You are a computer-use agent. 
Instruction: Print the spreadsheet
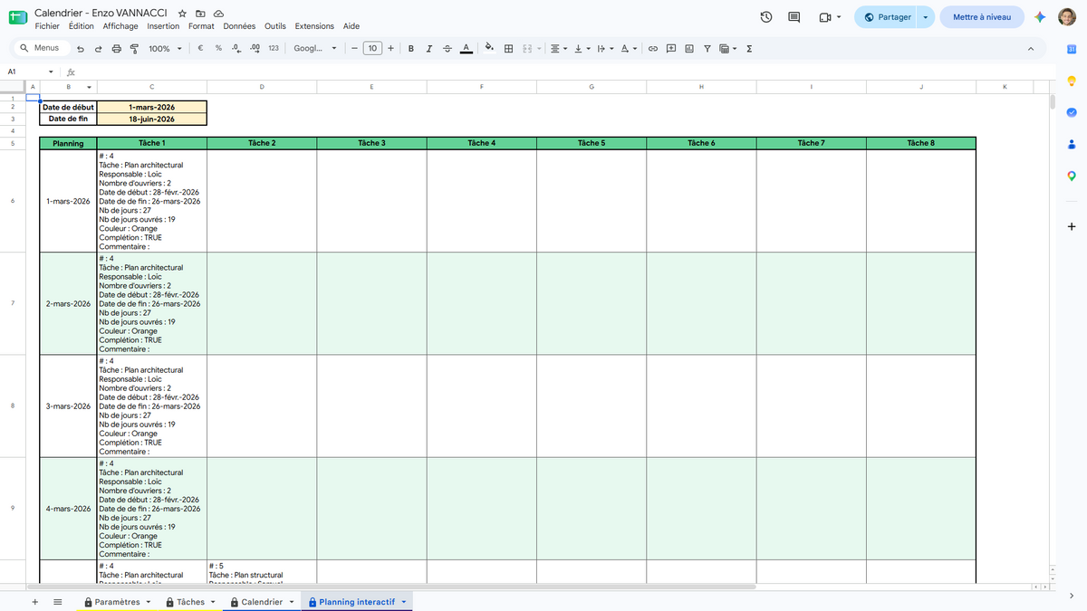coord(116,48)
